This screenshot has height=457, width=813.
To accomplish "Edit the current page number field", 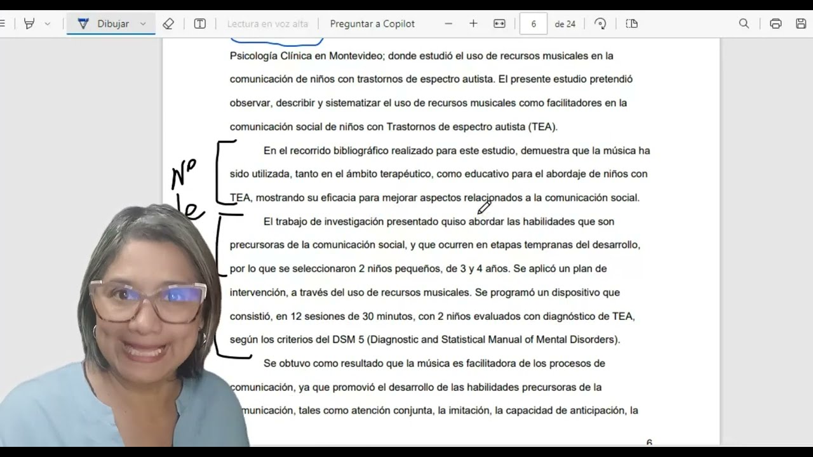I will tap(534, 23).
